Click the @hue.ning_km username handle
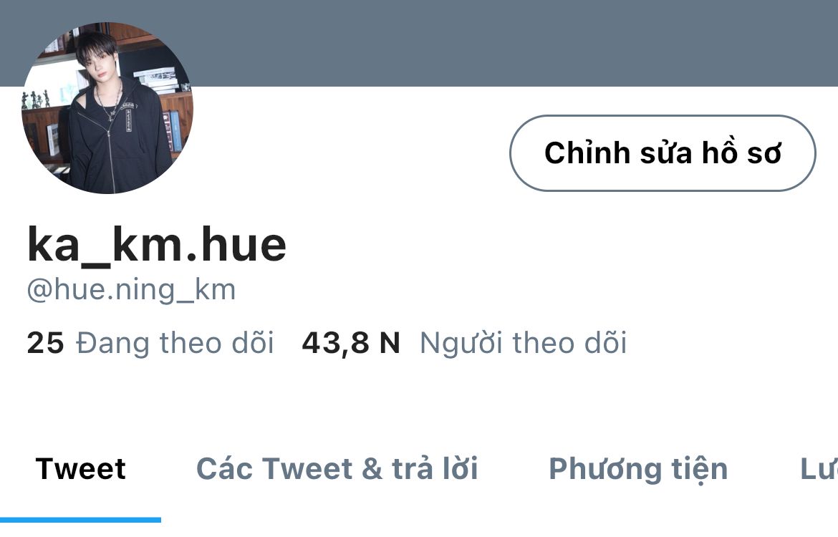This screenshot has height=537, width=838. (132, 290)
